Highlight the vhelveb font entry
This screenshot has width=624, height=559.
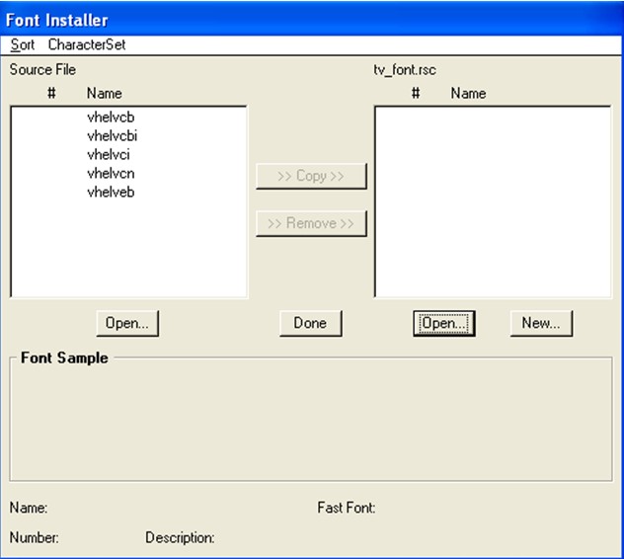click(111, 193)
